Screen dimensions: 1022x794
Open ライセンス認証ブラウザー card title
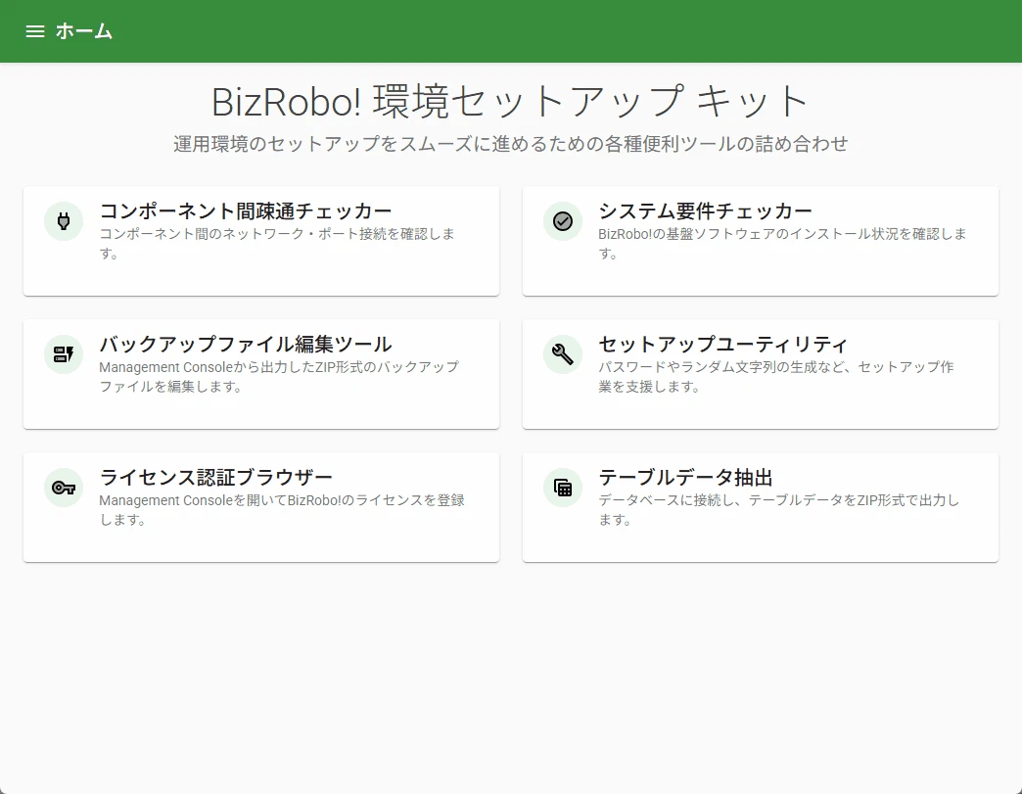[x=216, y=478]
